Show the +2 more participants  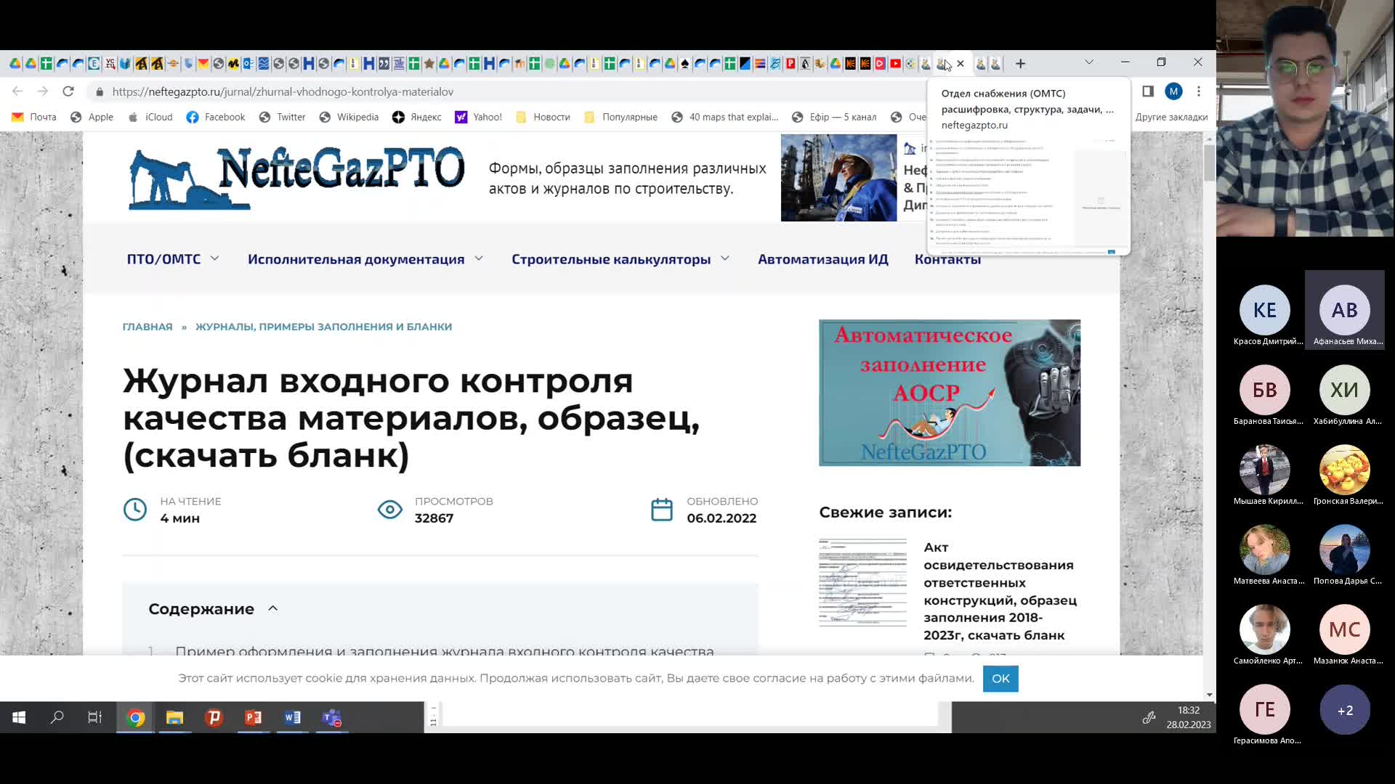click(x=1344, y=709)
